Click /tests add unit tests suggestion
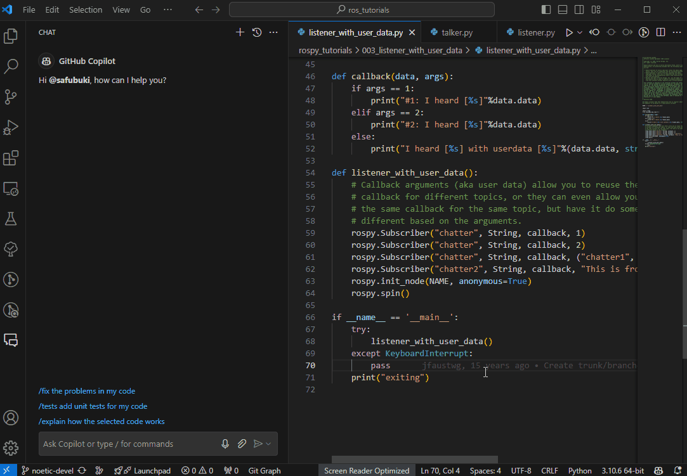 point(93,406)
